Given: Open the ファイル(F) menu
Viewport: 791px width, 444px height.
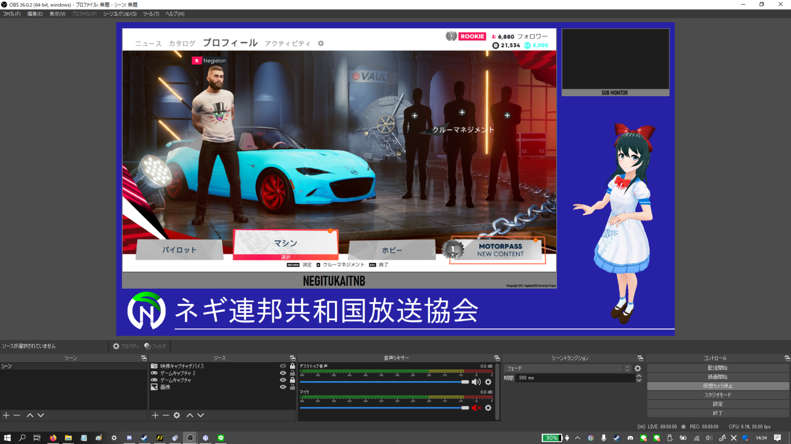Looking at the screenshot, I should (12, 14).
